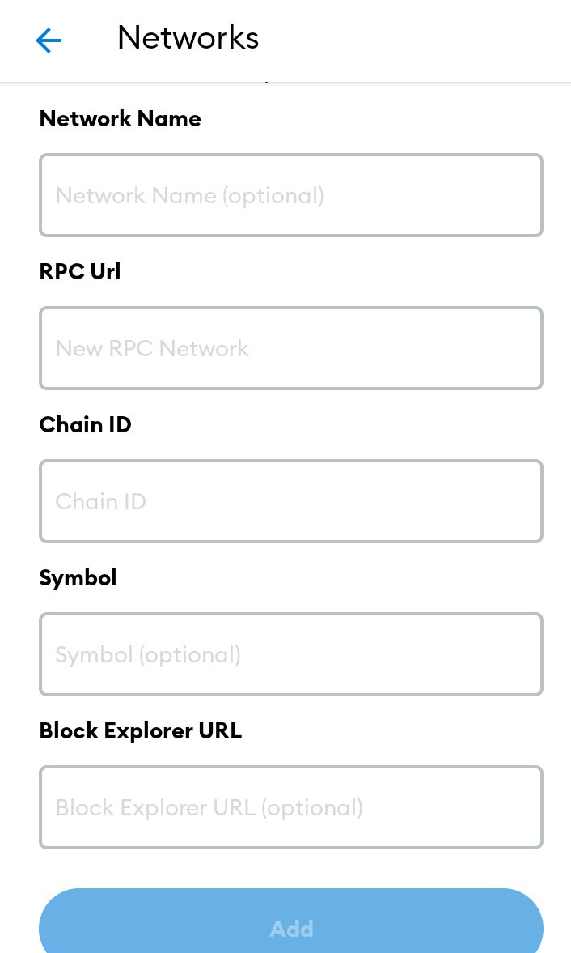The height and width of the screenshot is (953, 571).
Task: Click the Block Explorer URL input box
Action: pyautogui.click(x=291, y=808)
